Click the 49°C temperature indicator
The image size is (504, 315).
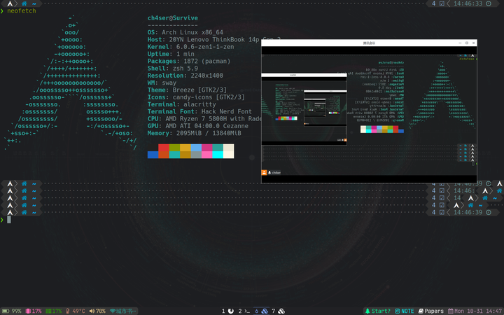click(76, 311)
